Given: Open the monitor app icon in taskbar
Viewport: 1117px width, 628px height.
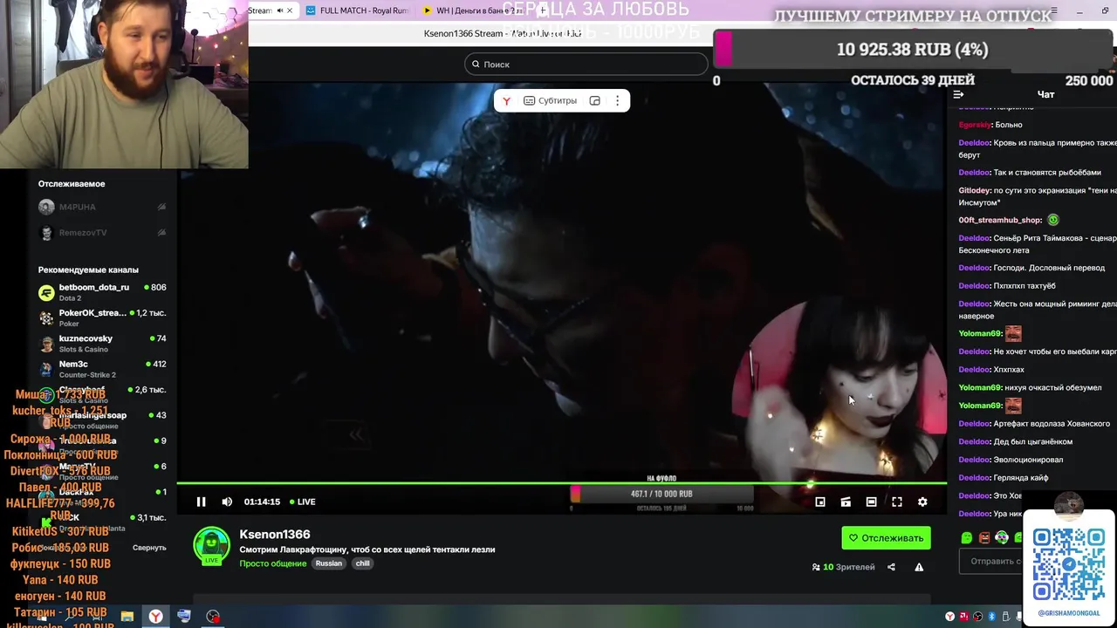Looking at the screenshot, I should pos(184,617).
